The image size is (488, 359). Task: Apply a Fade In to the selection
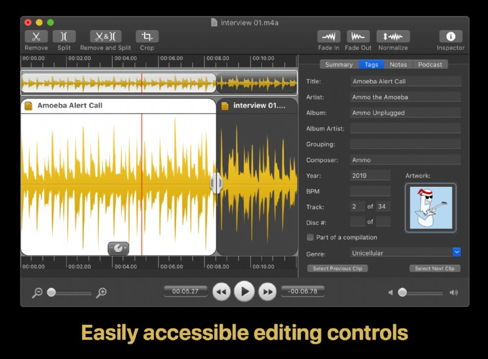pos(328,37)
